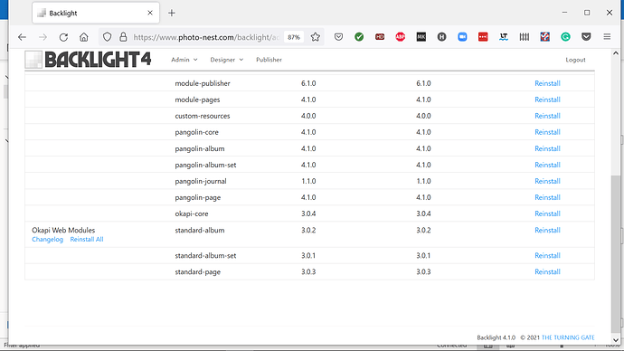Click the Adblock Plus extension icon
The image size is (624, 351).
click(x=401, y=37)
